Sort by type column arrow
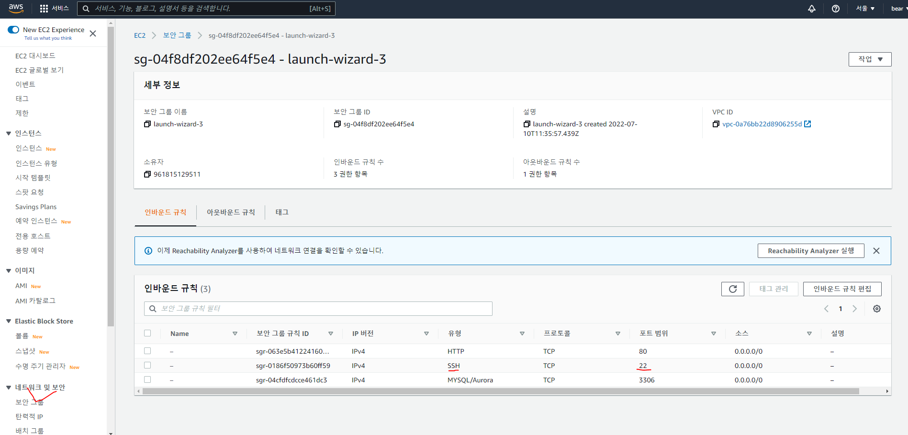The image size is (908, 435). 522,334
